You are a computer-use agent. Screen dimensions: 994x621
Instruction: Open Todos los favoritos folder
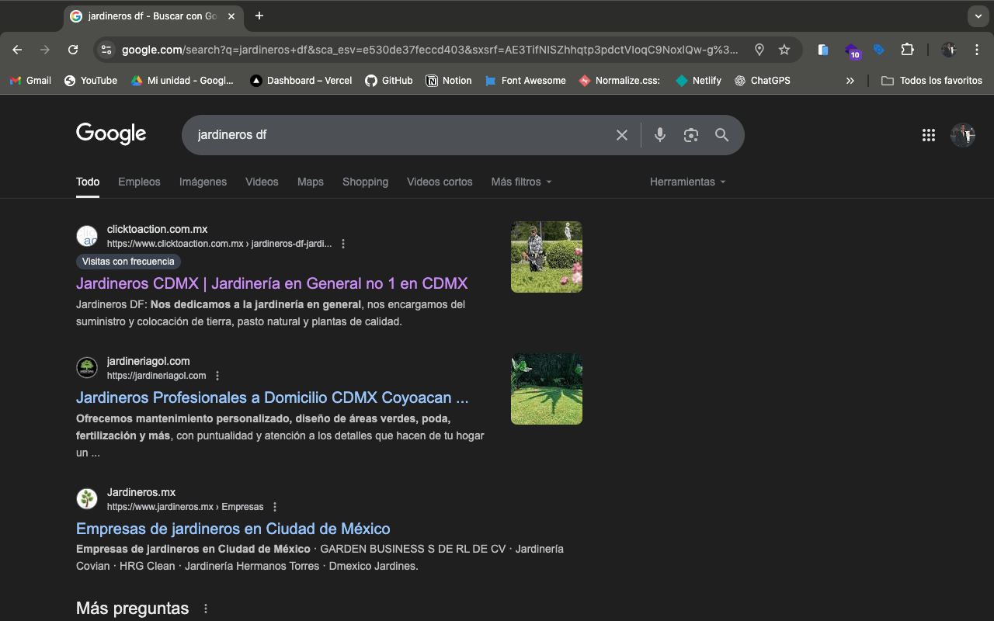(932, 80)
